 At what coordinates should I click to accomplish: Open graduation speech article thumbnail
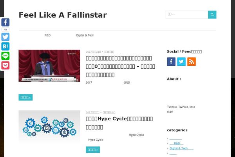(x=49, y=66)
